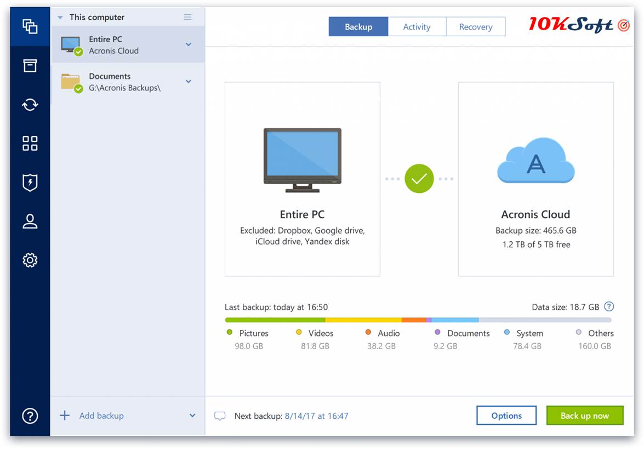Click the Add backup link

pyautogui.click(x=101, y=416)
